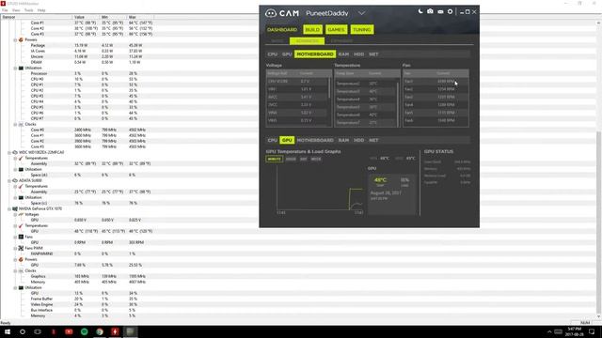The height and width of the screenshot is (338, 602).
Task: Collapse the Fans PWM node
Action: (x=15, y=248)
